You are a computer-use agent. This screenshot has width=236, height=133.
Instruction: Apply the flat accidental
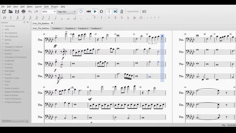128,18
